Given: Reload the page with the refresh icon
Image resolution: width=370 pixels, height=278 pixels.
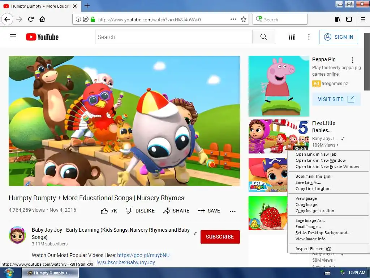Looking at the screenshot, I should 31,19.
